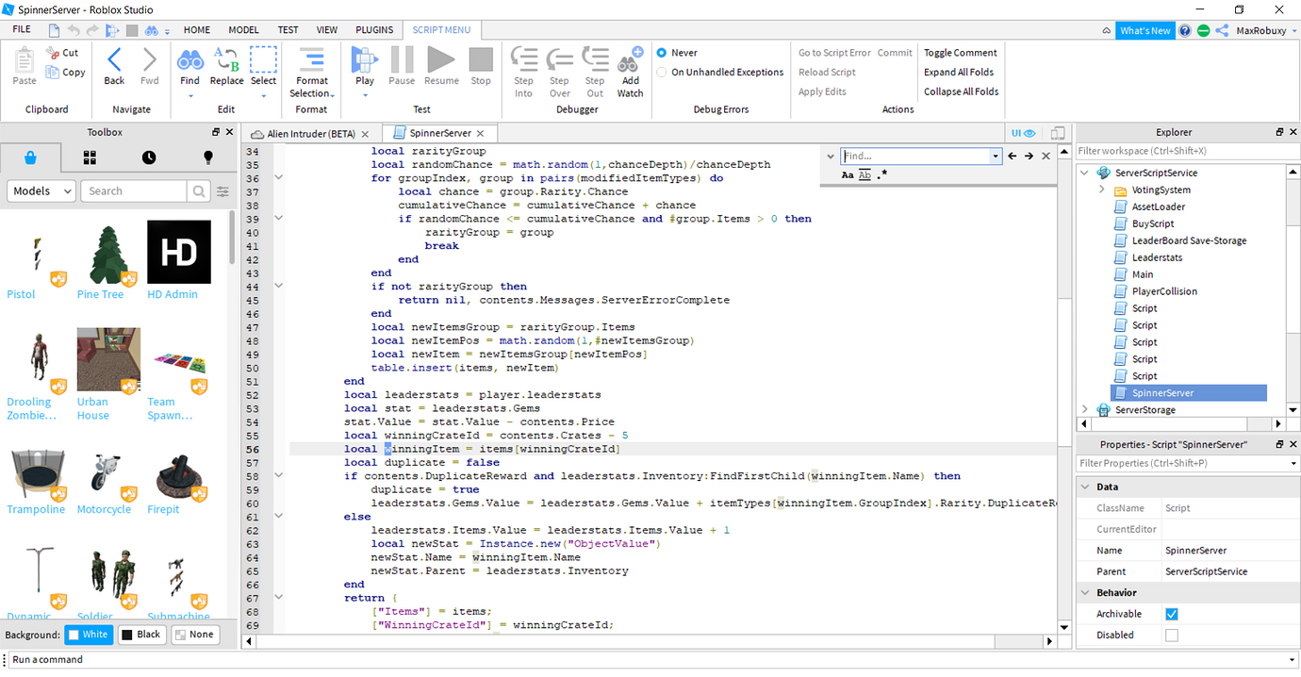Click the New file icon in the quick access bar
The image size is (1301, 677).
[55, 30]
